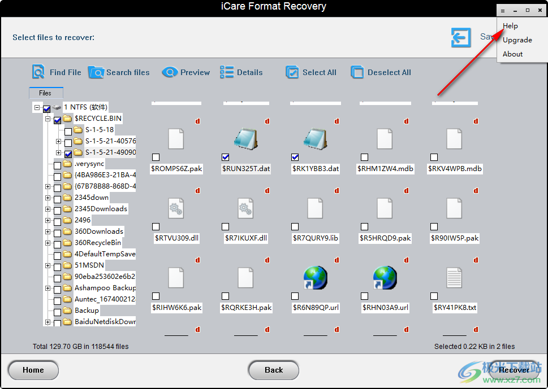Select the Backup folder in tree

[87, 311]
